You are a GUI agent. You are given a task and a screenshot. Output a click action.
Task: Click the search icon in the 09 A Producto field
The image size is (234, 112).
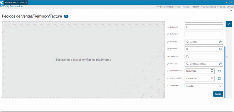click(x=187, y=64)
